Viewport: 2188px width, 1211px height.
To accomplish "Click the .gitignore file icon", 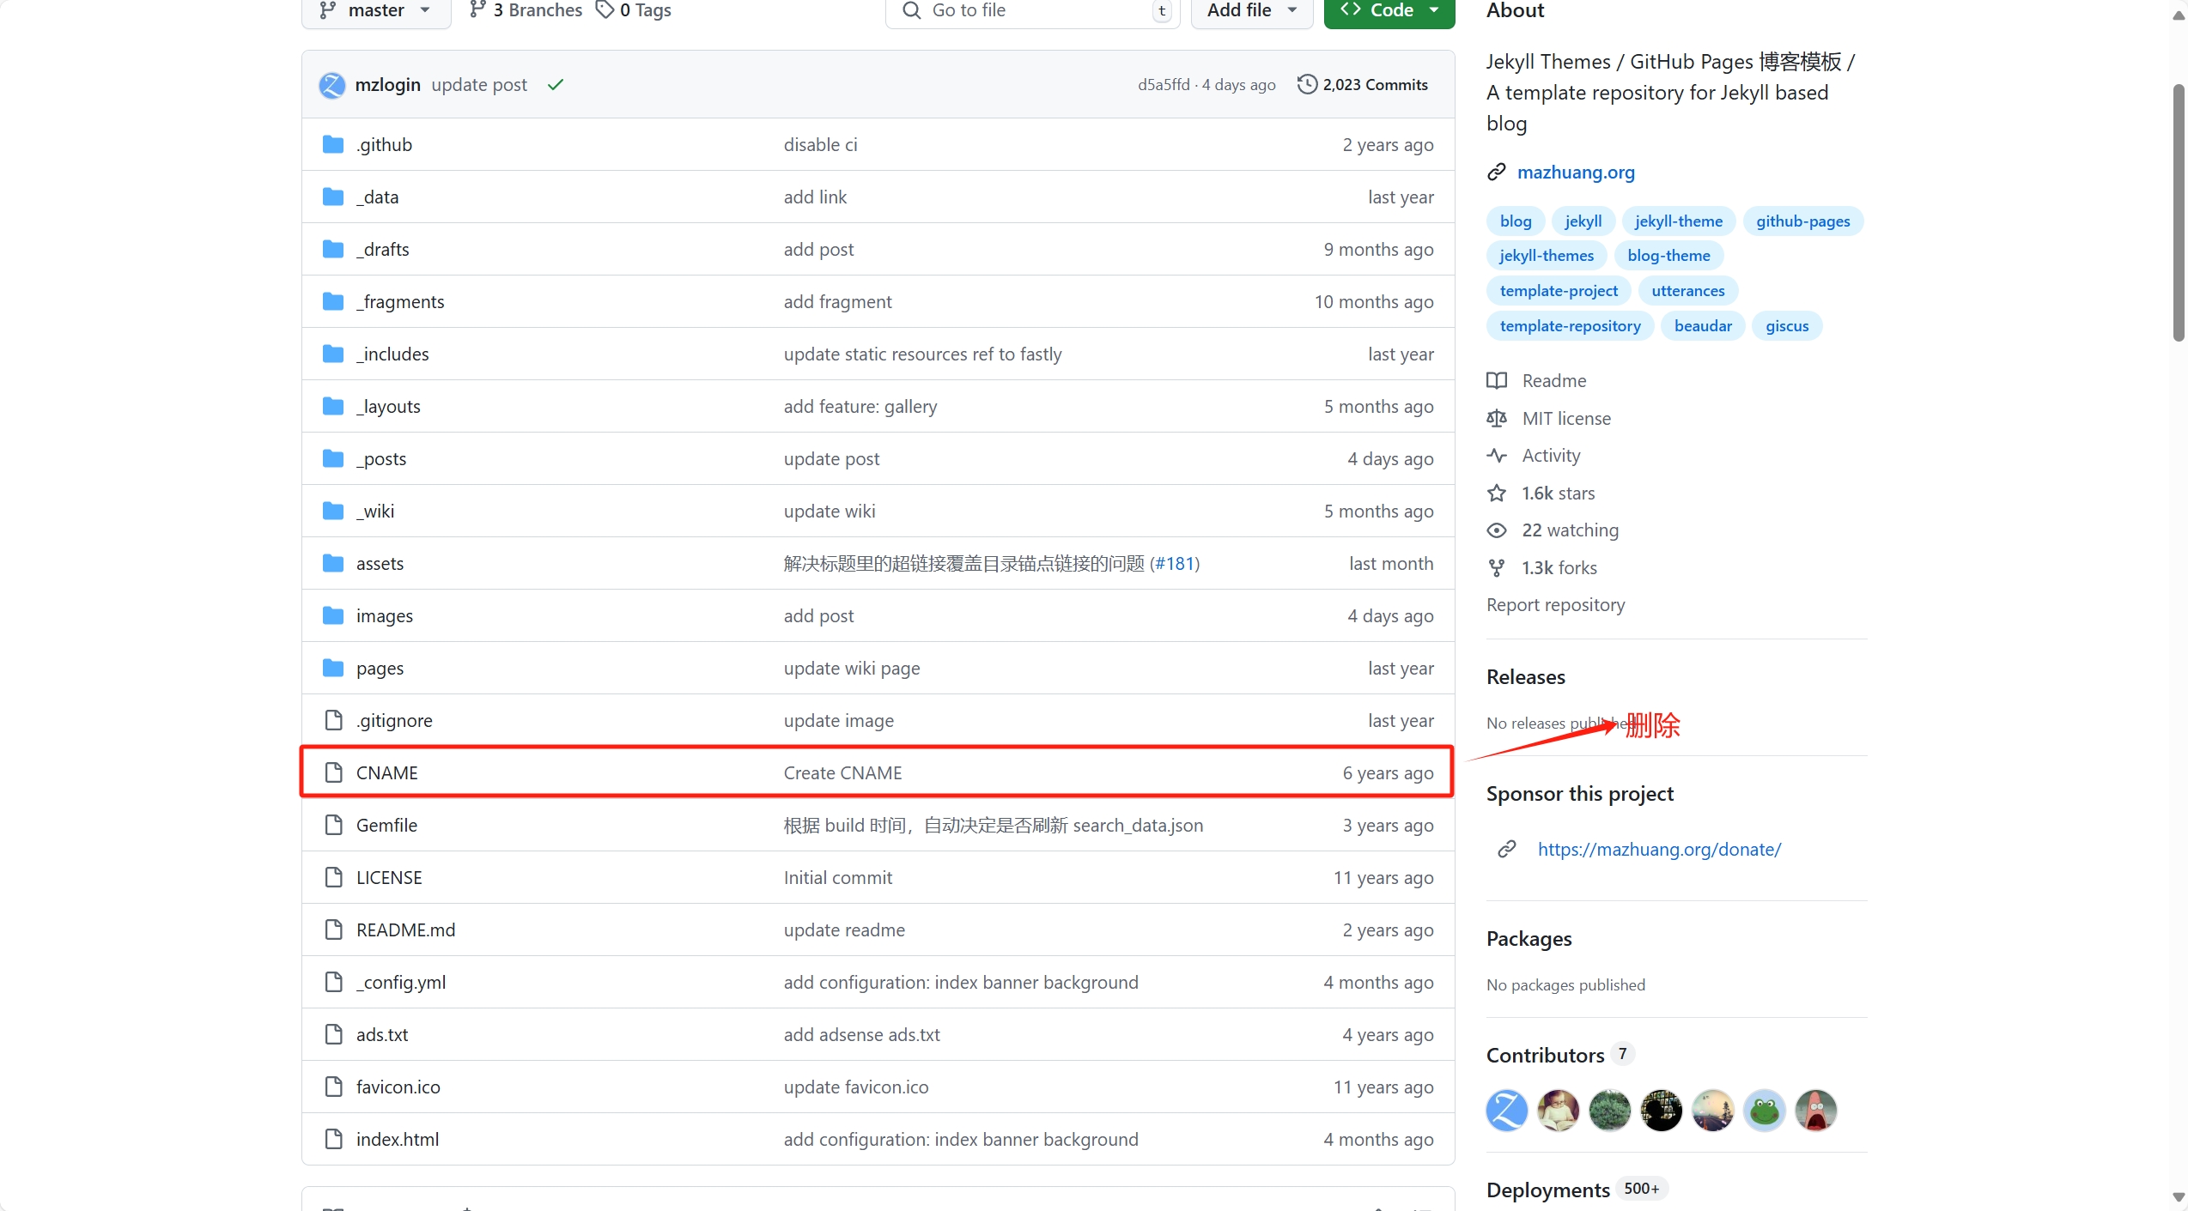I will pos(334,721).
